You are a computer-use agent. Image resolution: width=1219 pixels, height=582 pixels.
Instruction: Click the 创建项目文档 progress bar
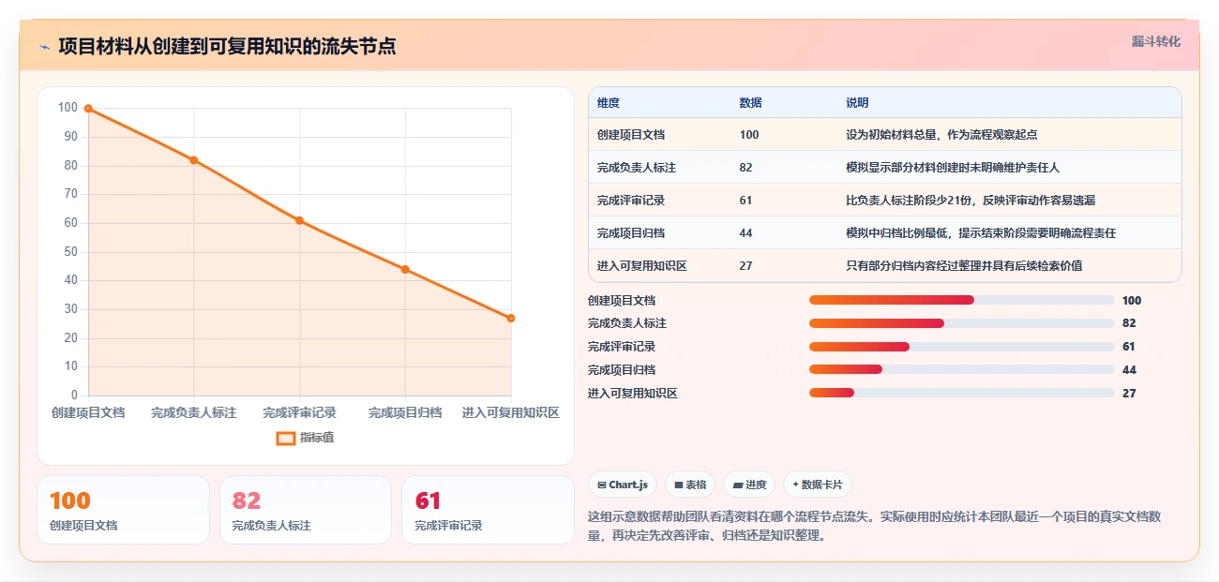click(962, 300)
